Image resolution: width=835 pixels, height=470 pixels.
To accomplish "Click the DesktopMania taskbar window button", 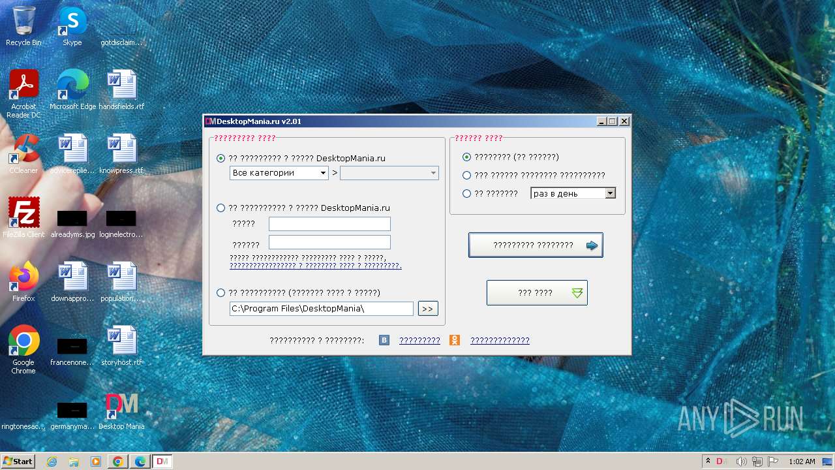I will click(x=162, y=462).
